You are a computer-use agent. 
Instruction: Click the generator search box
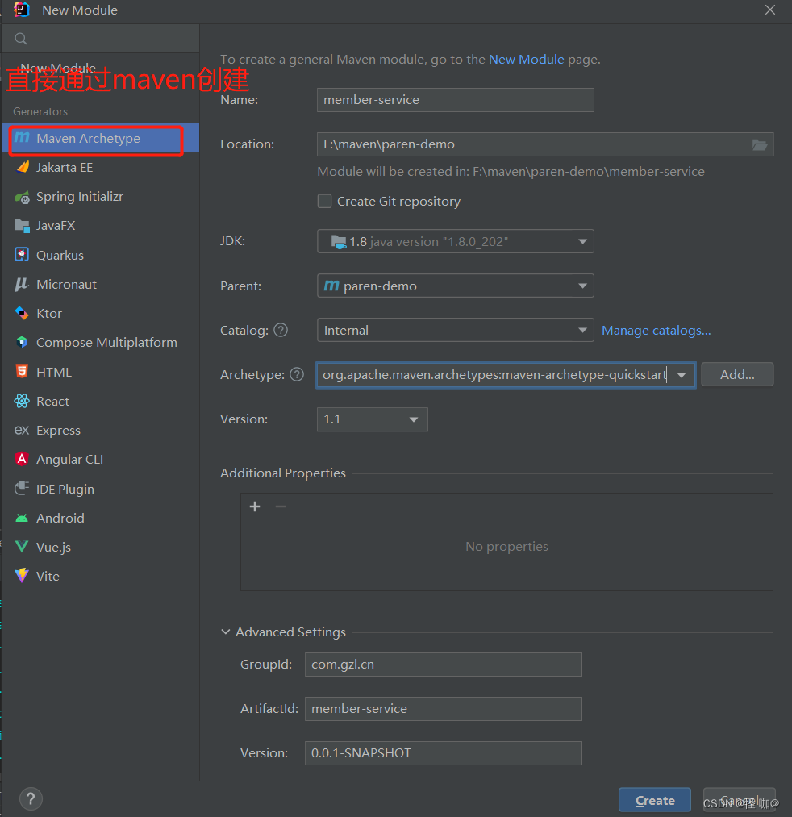(101, 39)
